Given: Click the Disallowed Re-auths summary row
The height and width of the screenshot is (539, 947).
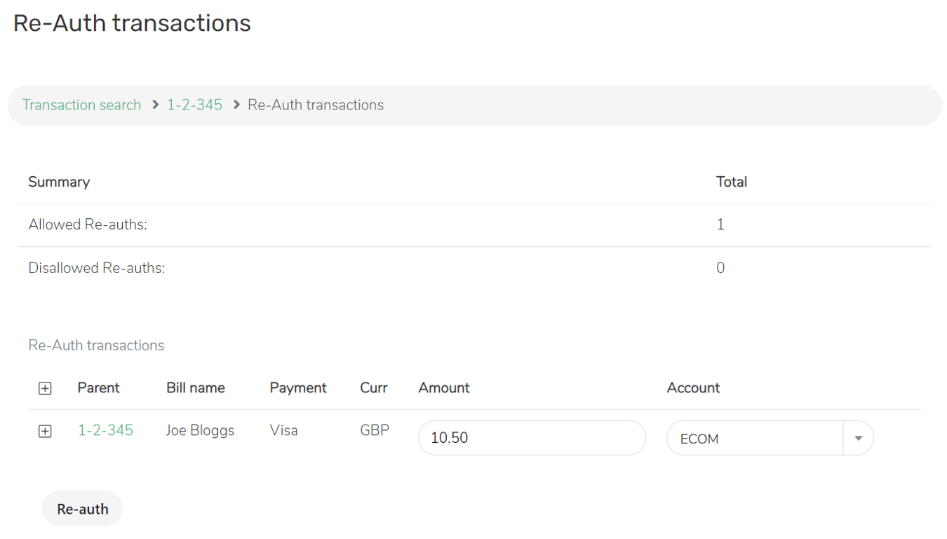Looking at the screenshot, I should (x=475, y=268).
